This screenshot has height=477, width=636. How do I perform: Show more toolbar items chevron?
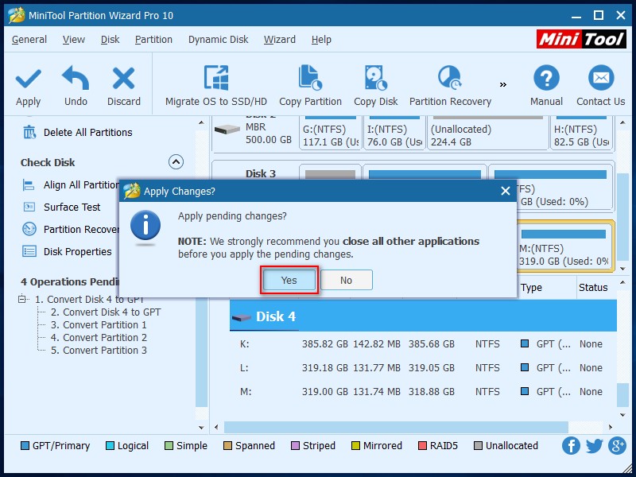tap(503, 84)
